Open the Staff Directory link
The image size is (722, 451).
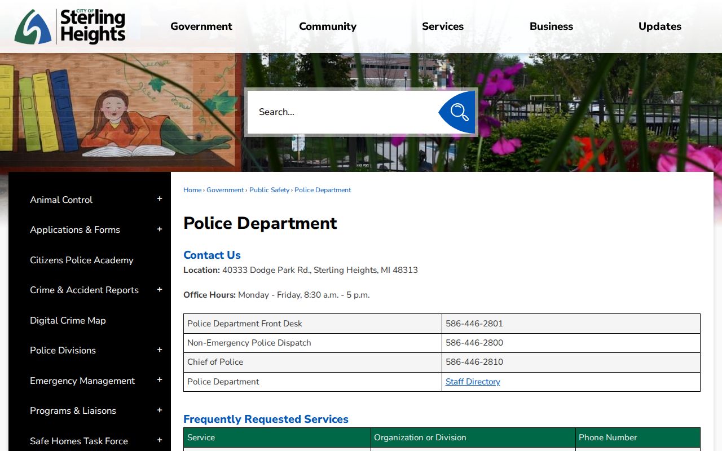[x=473, y=382]
